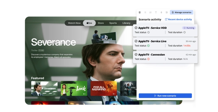The height and width of the screenshot is (112, 218).
Task: Select the Apple tv+ tab
Action: [89, 23]
